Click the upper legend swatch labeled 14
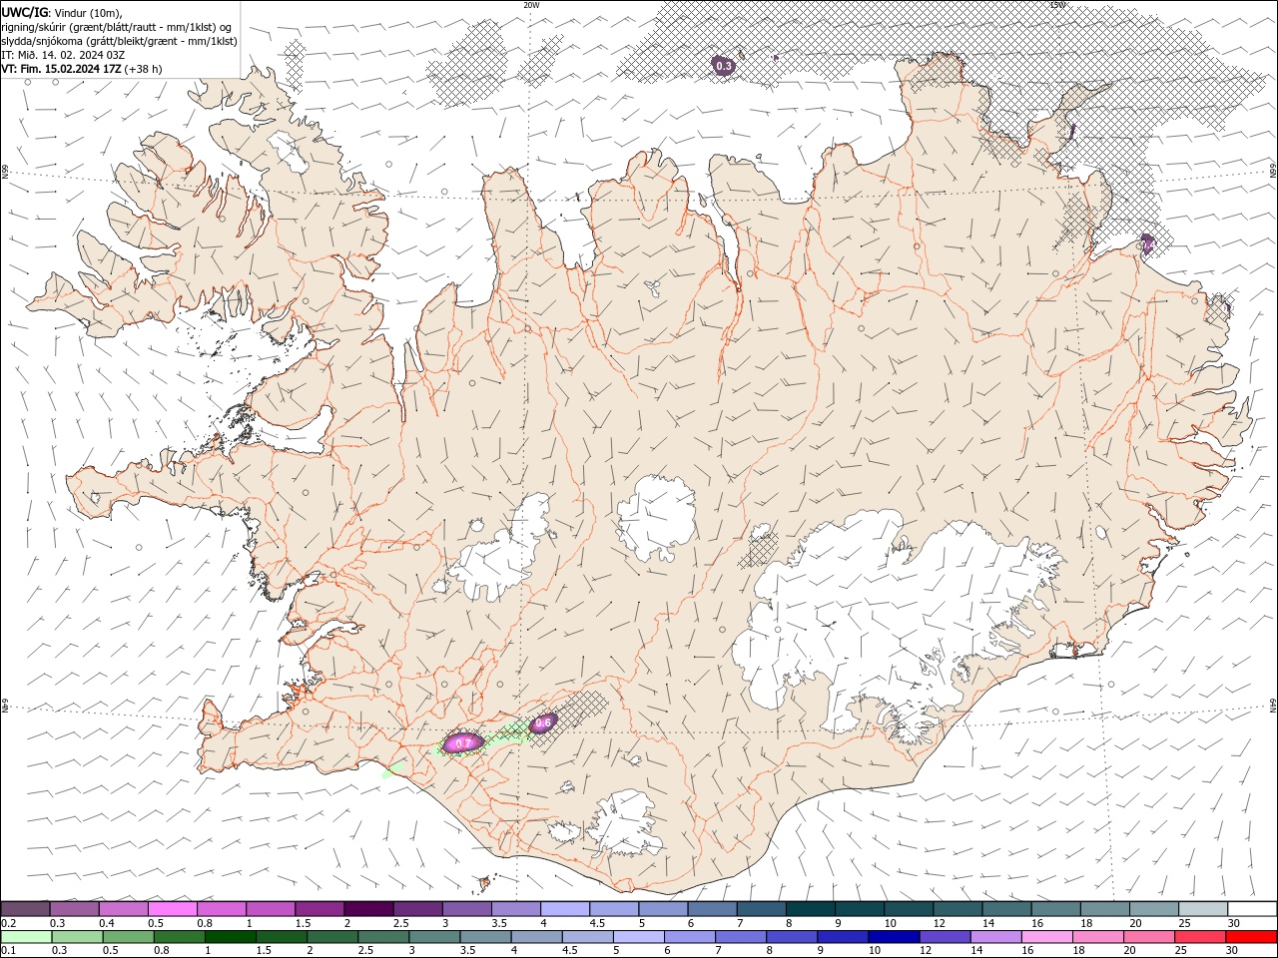This screenshot has height=958, width=1278. pyautogui.click(x=1007, y=908)
